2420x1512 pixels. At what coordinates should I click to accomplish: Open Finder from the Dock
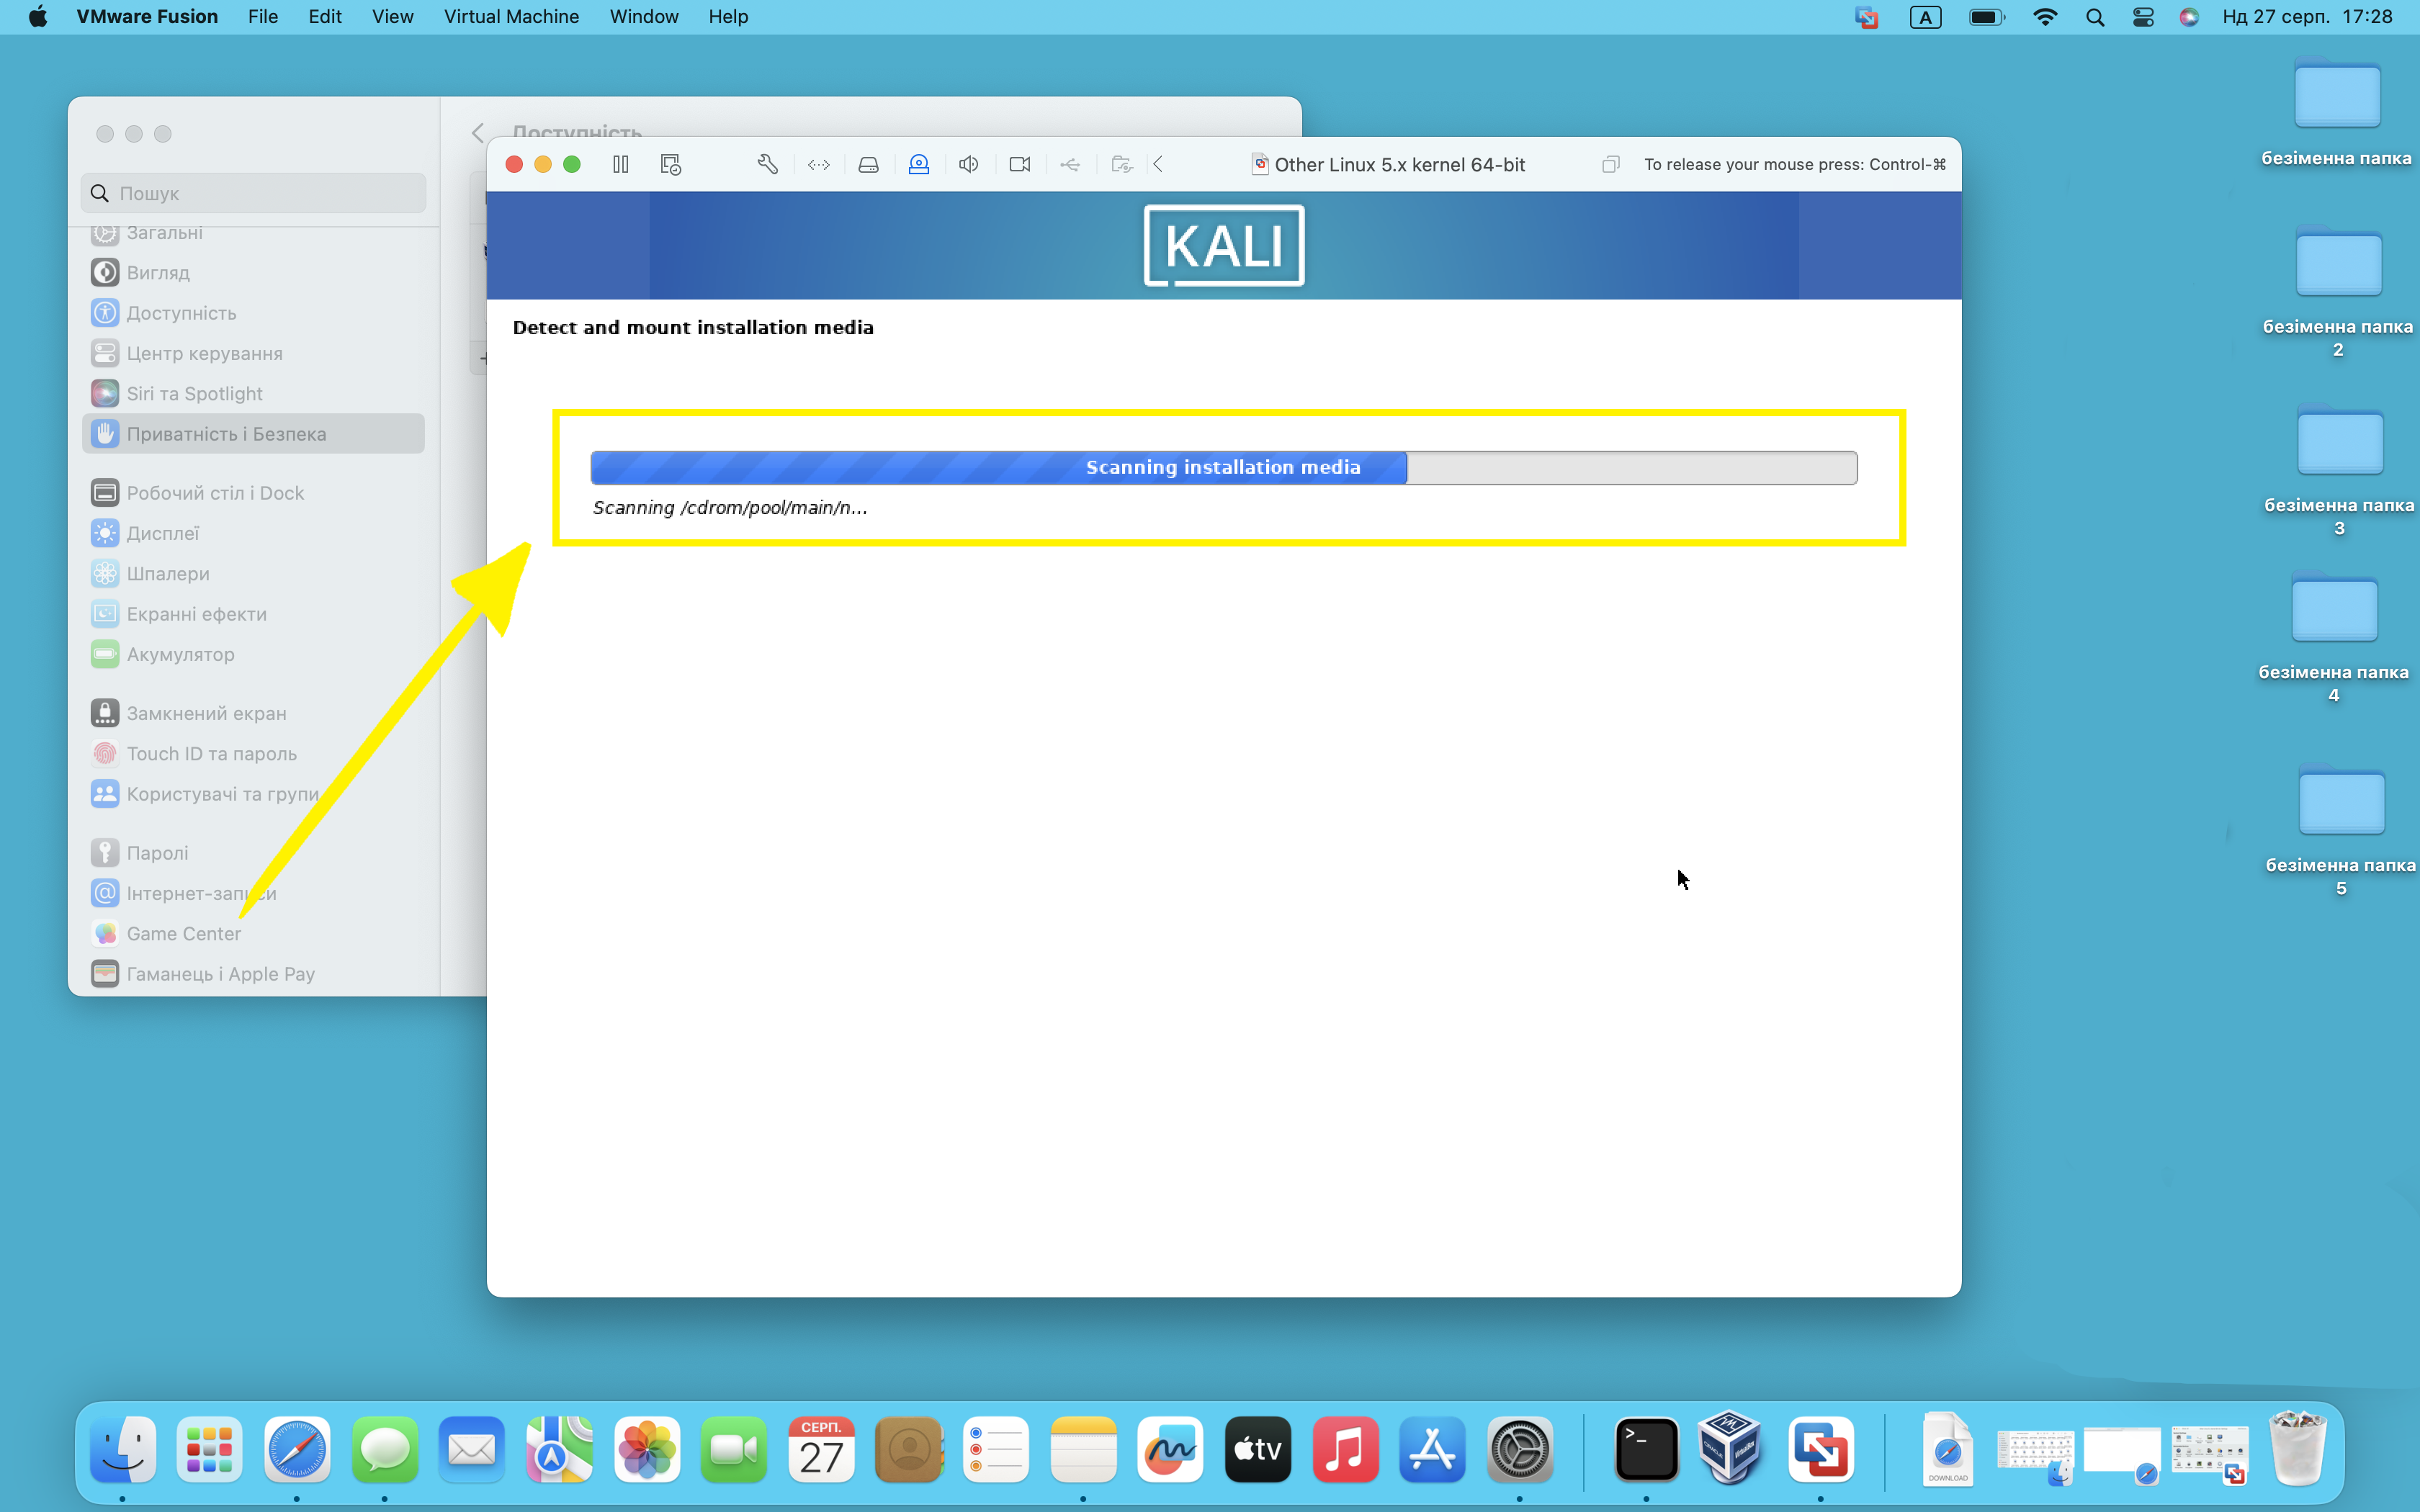[123, 1449]
